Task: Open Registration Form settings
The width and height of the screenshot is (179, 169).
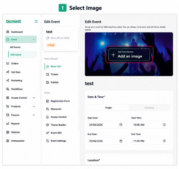Action: 60,101
